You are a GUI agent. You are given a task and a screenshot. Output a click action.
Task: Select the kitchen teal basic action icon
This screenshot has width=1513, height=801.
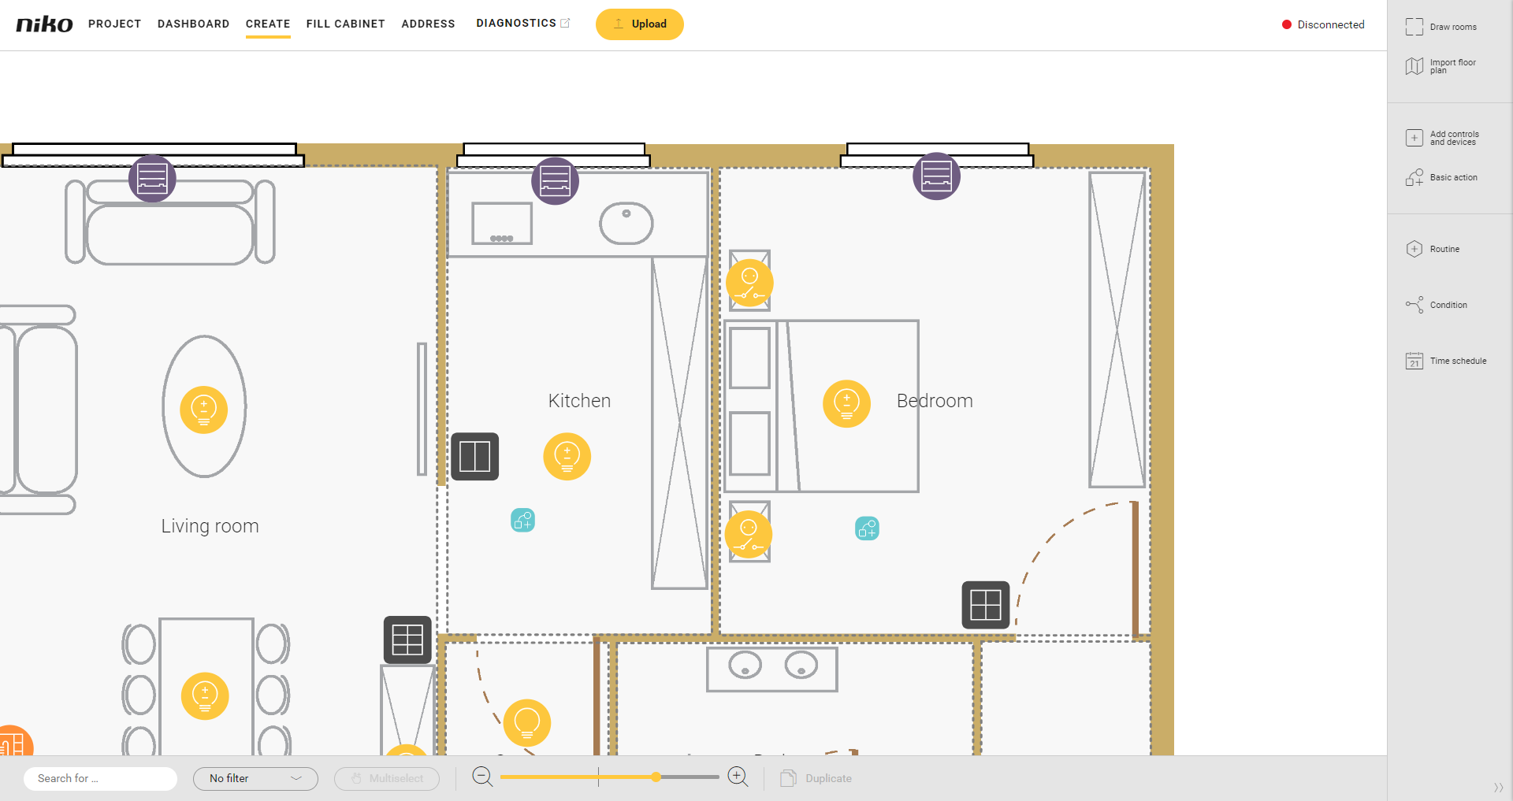(x=523, y=520)
